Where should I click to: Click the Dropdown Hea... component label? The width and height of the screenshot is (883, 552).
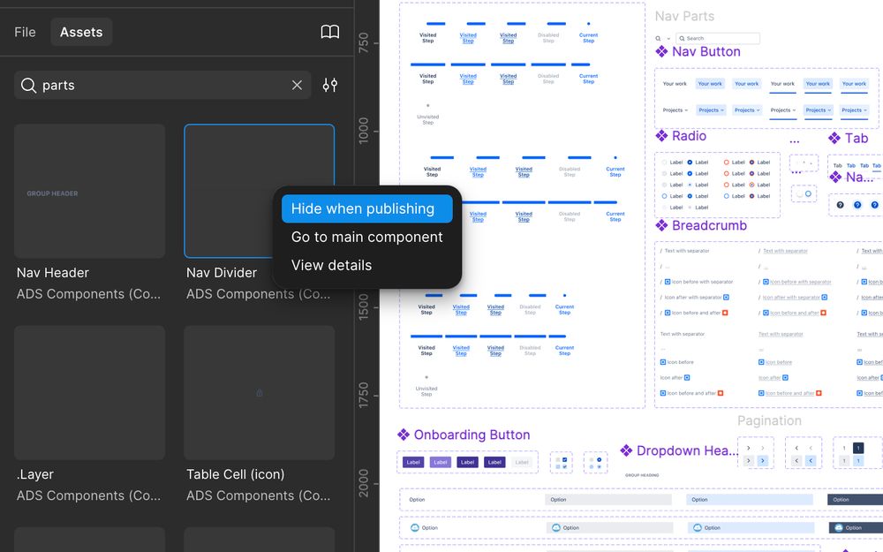[687, 450]
